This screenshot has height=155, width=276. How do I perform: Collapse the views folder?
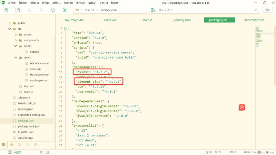tap(16, 58)
